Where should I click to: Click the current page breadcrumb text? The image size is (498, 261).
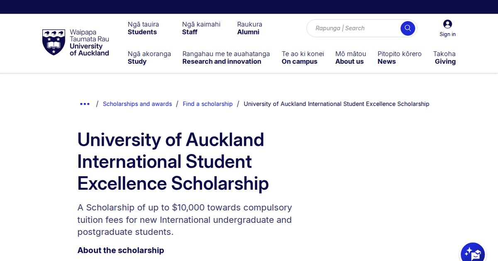336,104
